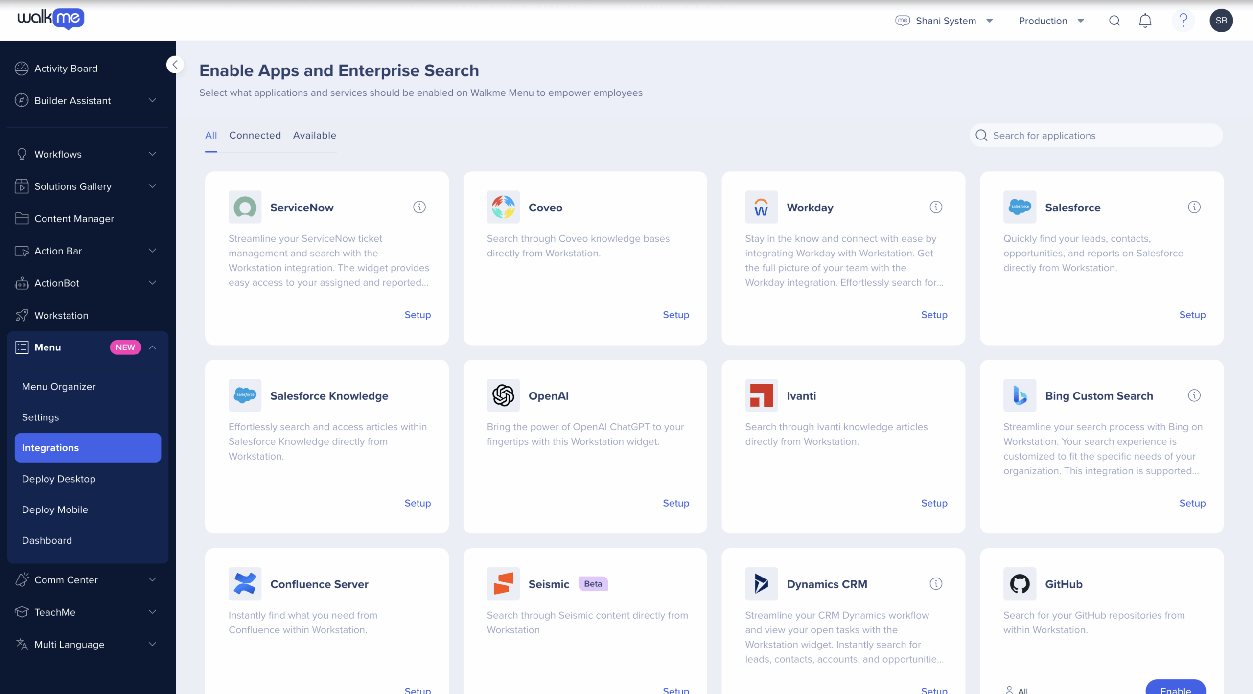Expand the Comm Center chevron
1253x694 pixels.
click(x=152, y=580)
